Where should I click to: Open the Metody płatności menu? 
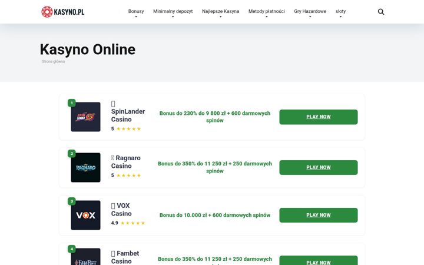point(266,11)
